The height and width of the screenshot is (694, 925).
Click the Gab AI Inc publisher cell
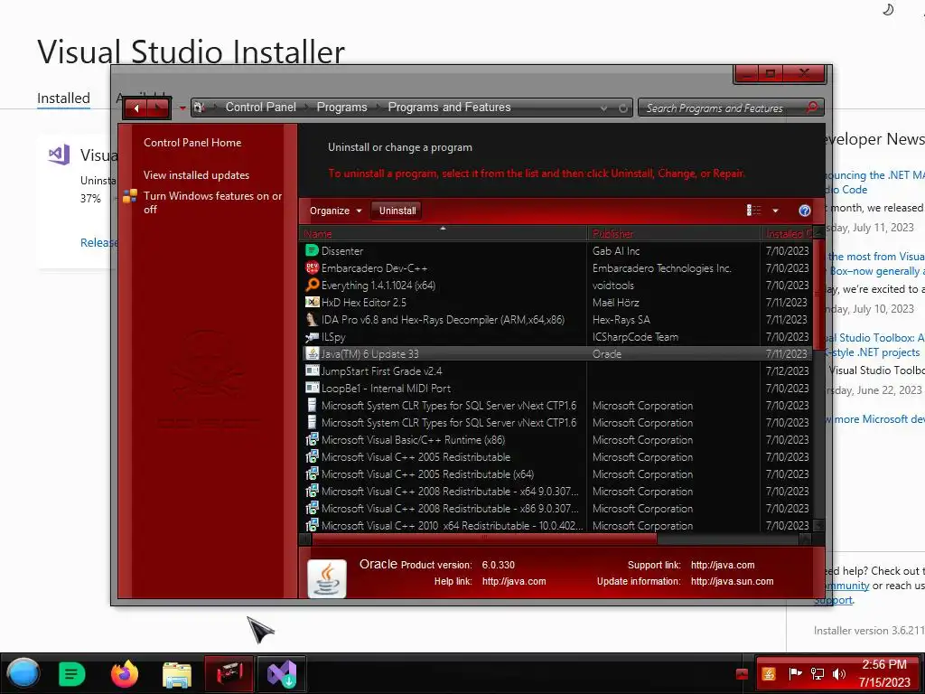coord(616,251)
